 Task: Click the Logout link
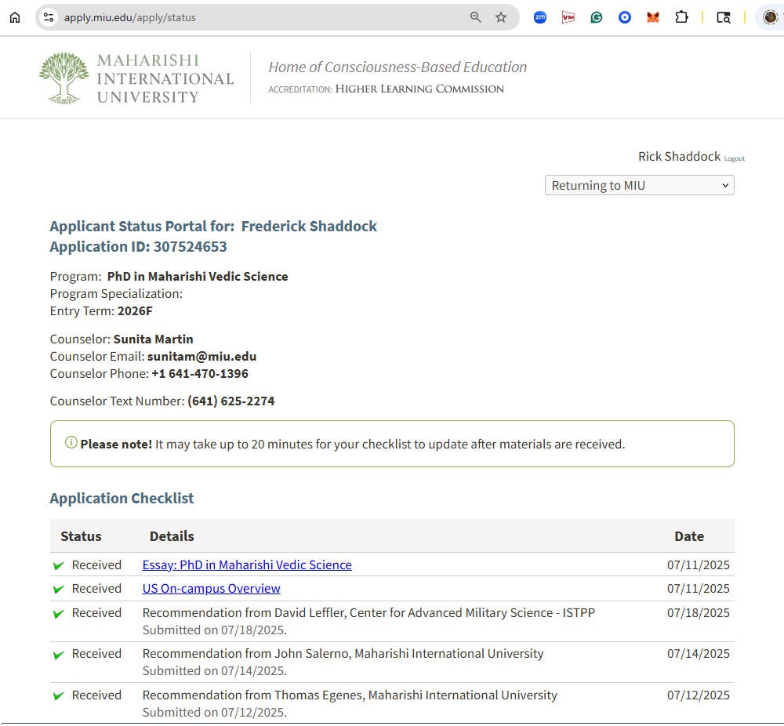coord(735,158)
